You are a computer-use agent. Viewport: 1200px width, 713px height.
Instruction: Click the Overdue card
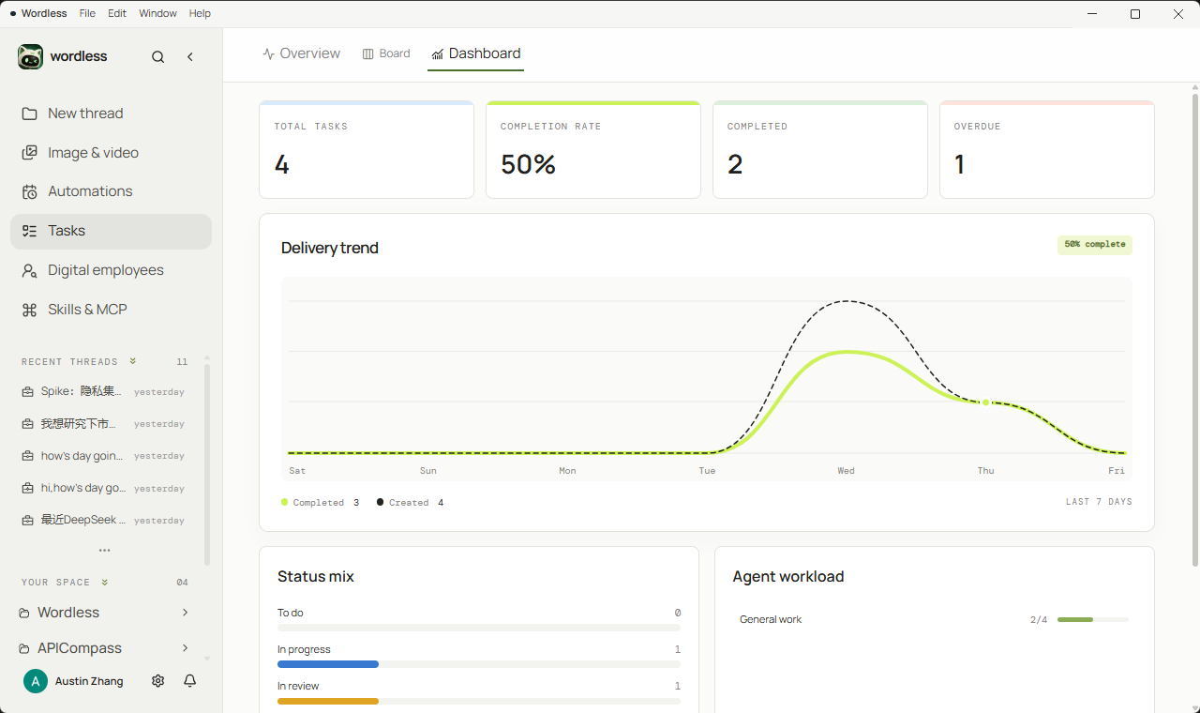tap(1047, 150)
